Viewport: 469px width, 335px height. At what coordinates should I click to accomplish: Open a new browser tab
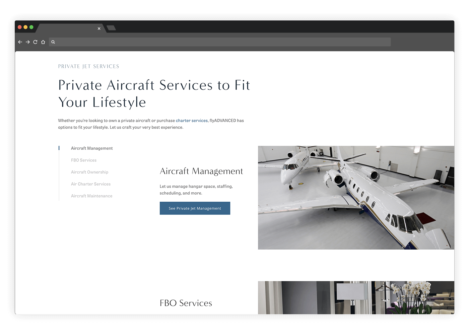[111, 28]
